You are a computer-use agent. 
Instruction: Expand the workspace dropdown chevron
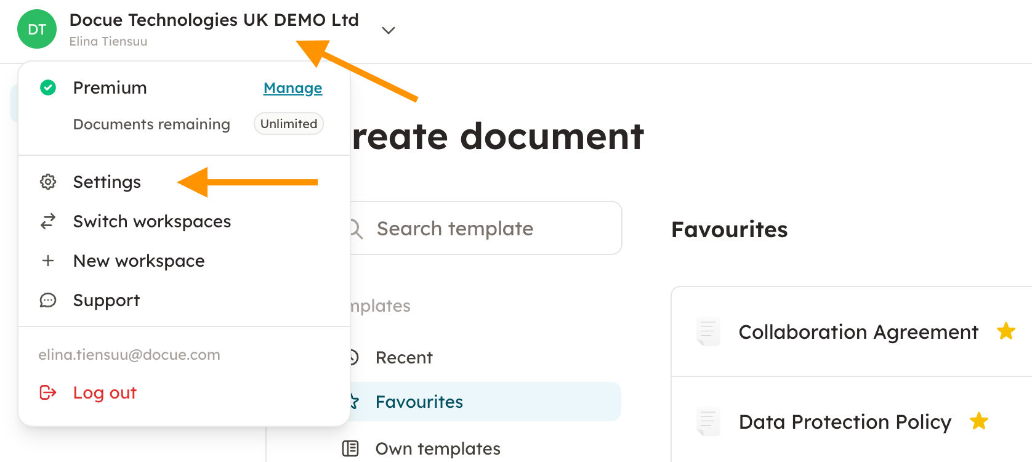(388, 30)
